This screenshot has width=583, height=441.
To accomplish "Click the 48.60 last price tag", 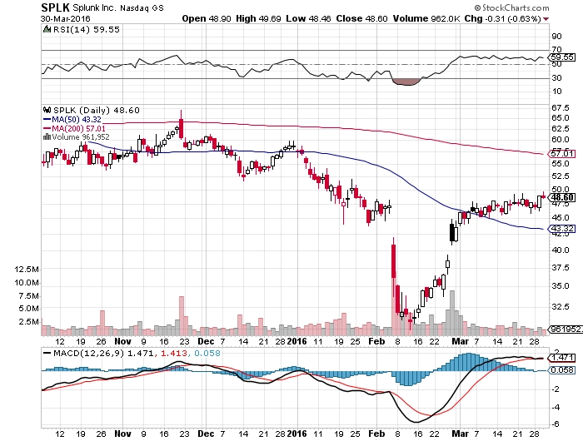I will (x=562, y=198).
